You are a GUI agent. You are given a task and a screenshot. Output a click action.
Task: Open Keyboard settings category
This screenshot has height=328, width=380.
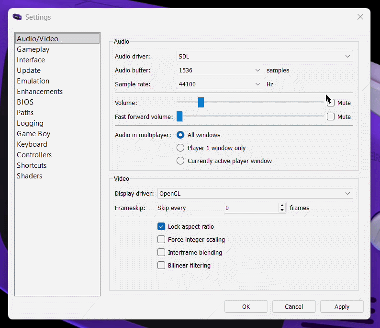click(x=57, y=144)
